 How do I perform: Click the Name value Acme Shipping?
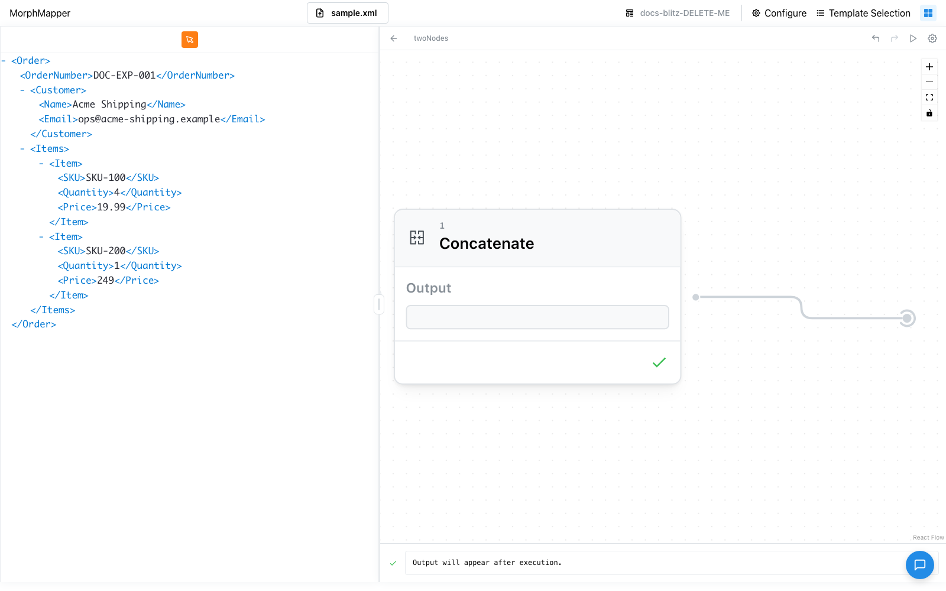109,105
